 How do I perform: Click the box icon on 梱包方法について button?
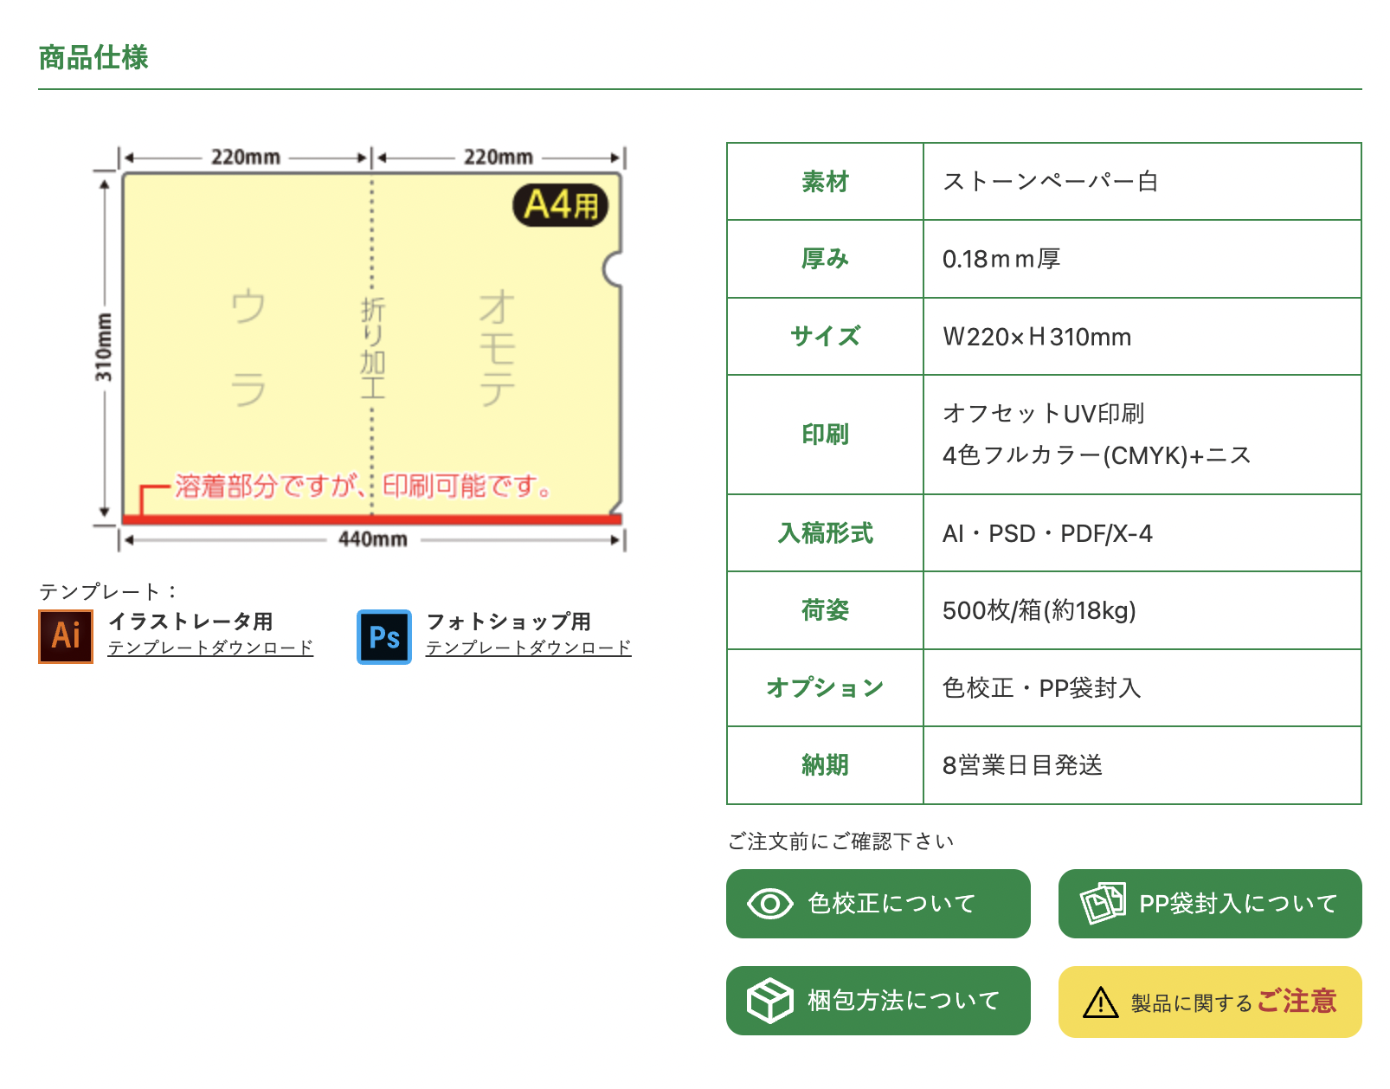769,1001
